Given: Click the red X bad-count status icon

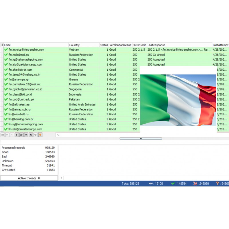Looking at the screenshot, I should [x=195, y=183].
